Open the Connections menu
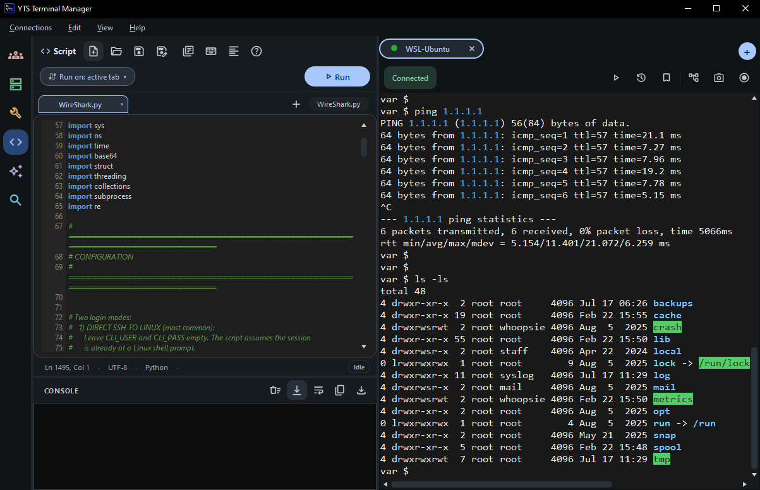The width and height of the screenshot is (760, 490). 31,28
